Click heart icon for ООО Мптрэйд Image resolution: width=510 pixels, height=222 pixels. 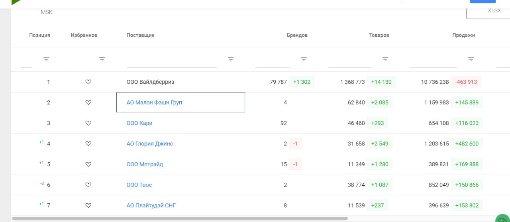tap(88, 164)
